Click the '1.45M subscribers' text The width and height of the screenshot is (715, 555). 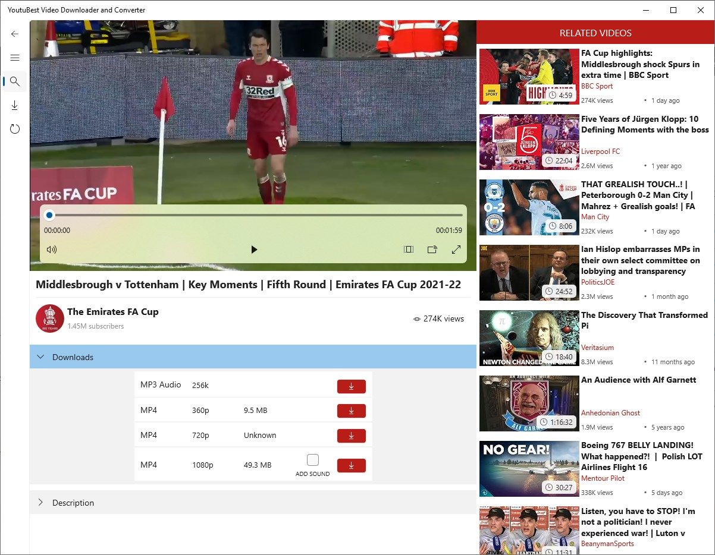[x=96, y=326]
